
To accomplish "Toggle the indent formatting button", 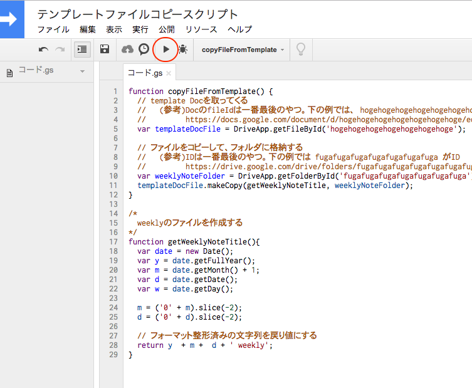I will [82, 49].
